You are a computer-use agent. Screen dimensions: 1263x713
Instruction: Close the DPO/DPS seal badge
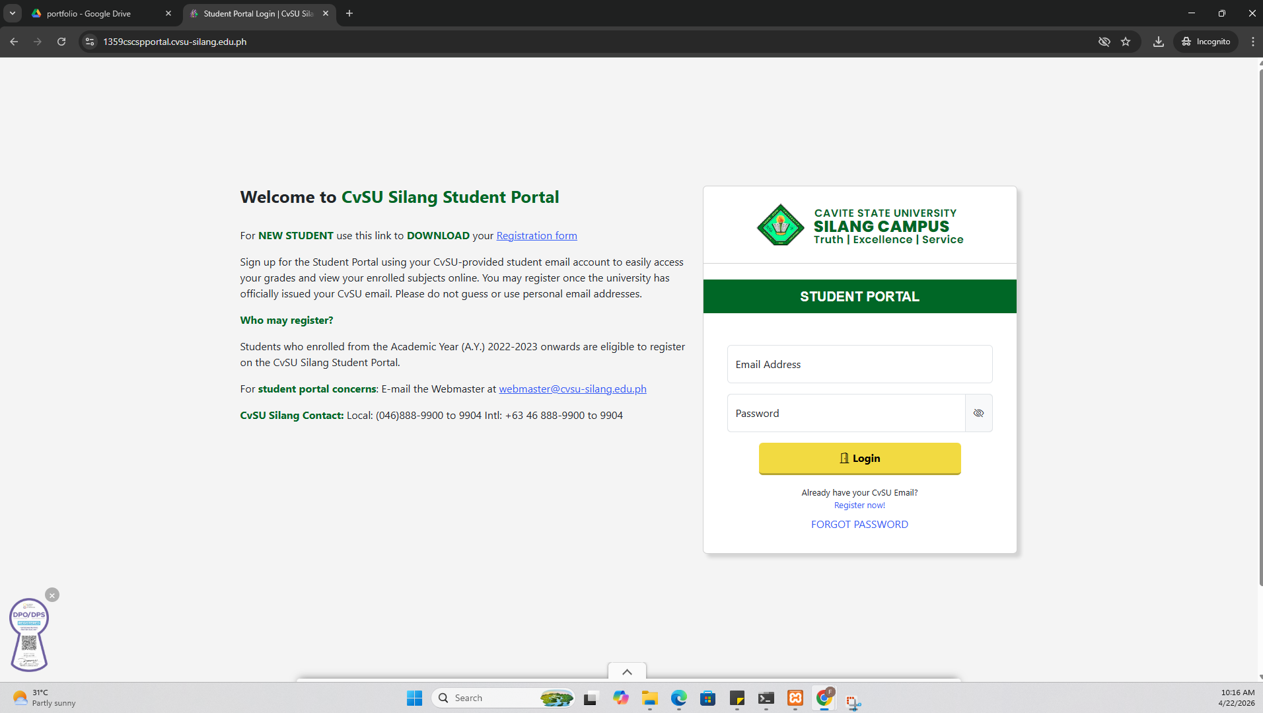[52, 595]
